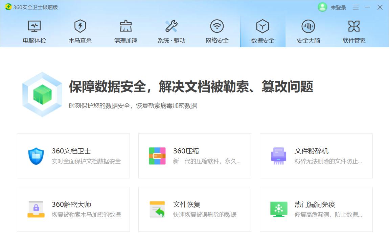
Task: Click the 文件粉碎机 shredder icon
Action: point(279,155)
